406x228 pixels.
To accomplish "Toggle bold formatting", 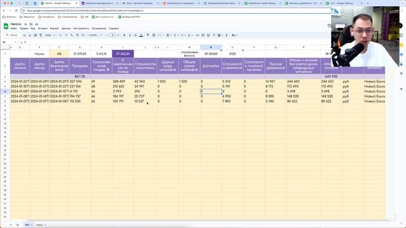I will tap(124, 35).
